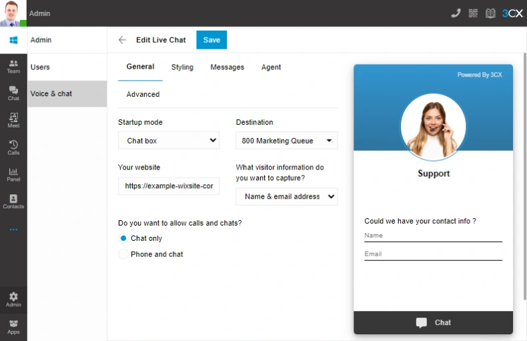
Task: Show more sidebar options via three dots
Action: 13,230
